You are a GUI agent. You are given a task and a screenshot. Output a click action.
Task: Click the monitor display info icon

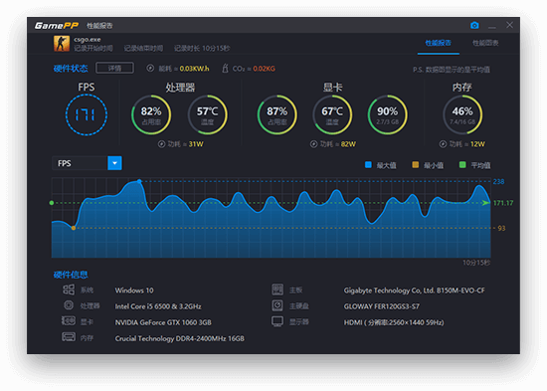tap(277, 321)
